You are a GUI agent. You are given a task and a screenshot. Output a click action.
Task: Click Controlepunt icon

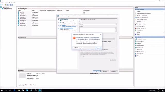136,45
